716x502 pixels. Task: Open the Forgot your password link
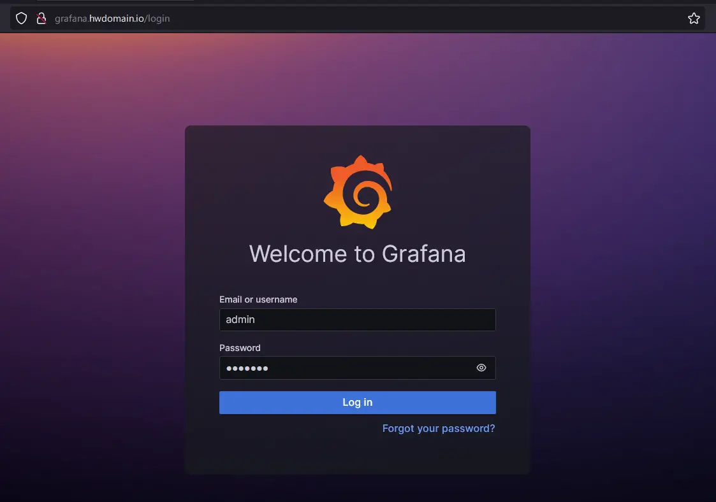pyautogui.click(x=439, y=429)
